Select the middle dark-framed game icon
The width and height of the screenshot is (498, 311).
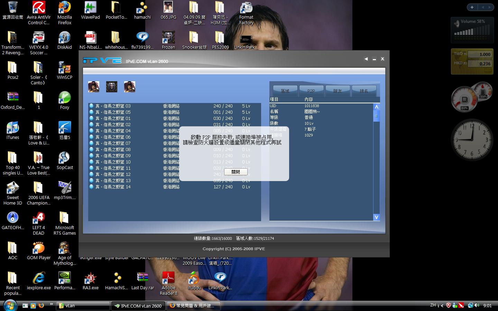(x=112, y=87)
